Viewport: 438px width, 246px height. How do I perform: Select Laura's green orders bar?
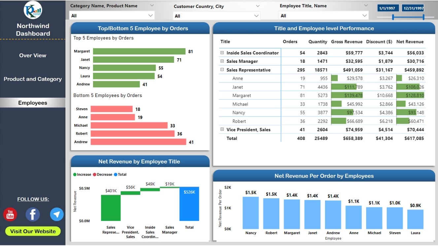(124, 76)
